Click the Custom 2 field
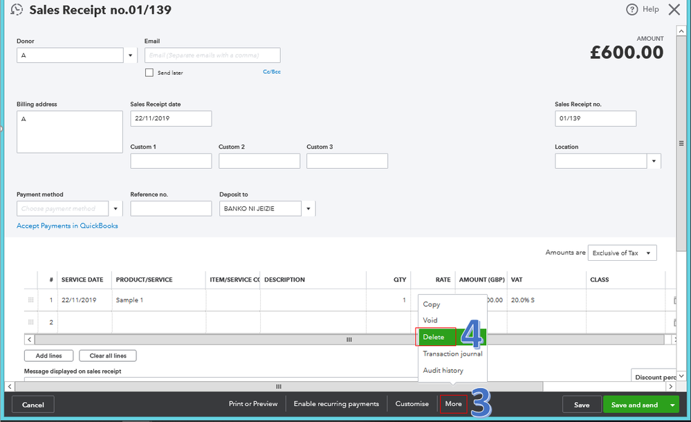Viewport: 691px width, 422px height. click(259, 161)
